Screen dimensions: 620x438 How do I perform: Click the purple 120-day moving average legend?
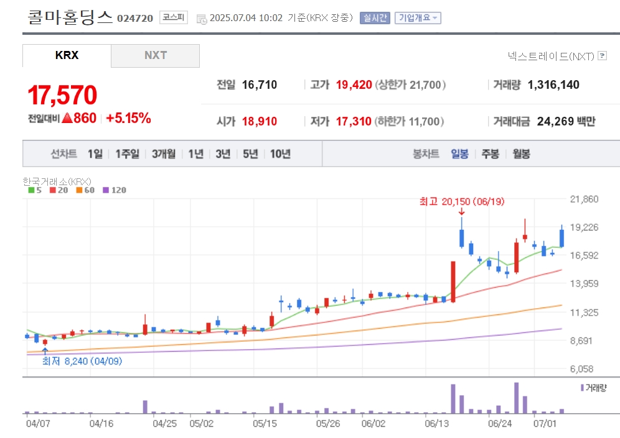[x=115, y=190]
